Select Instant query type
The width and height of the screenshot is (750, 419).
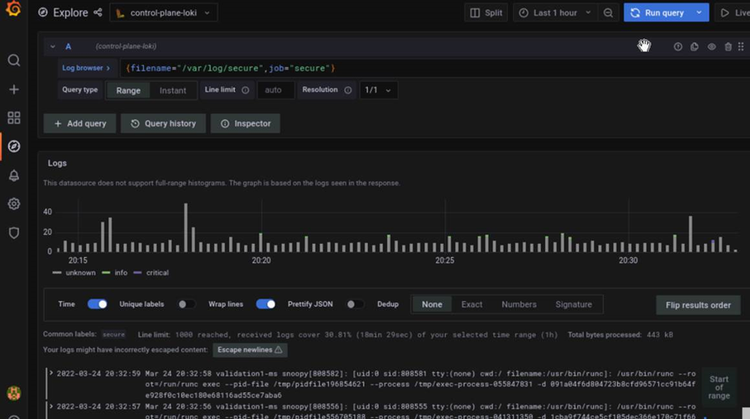pyautogui.click(x=172, y=91)
